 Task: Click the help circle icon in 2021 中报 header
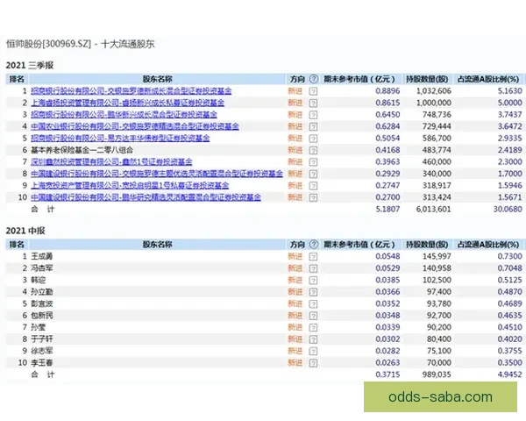click(313, 244)
